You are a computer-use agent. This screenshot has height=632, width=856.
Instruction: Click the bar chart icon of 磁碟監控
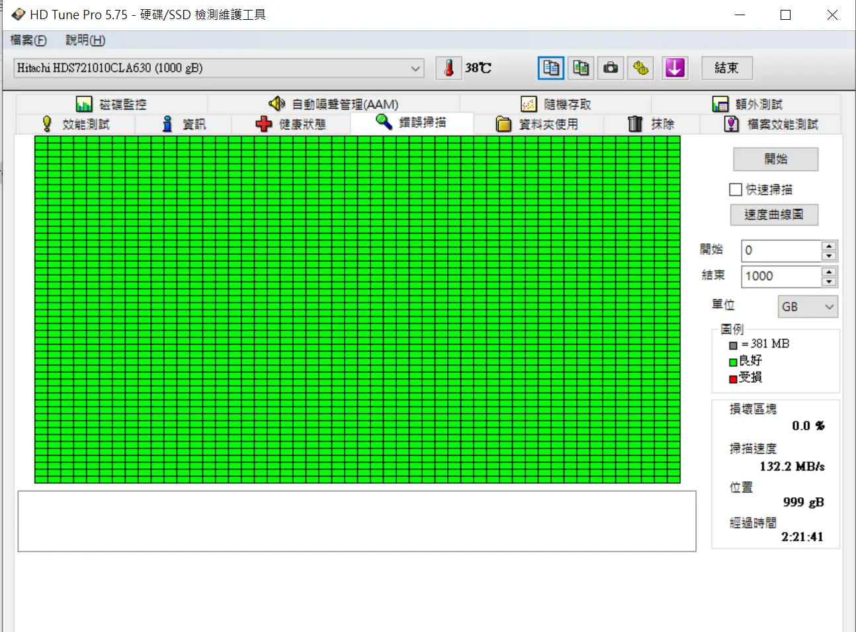(x=84, y=104)
